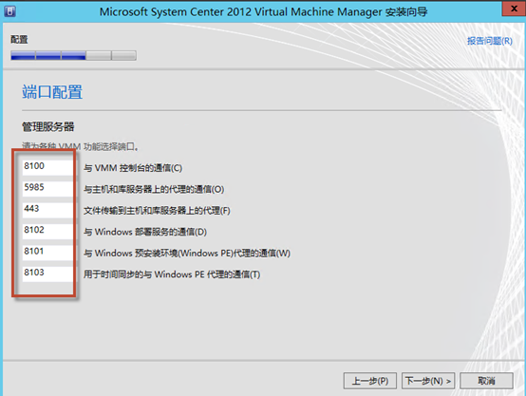
Task: Click the label 与 VMM 控制台的通信(C)
Action: pyautogui.click(x=133, y=168)
